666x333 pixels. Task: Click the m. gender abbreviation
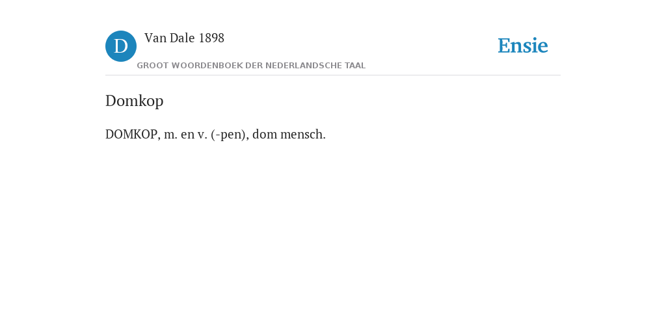[171, 135]
